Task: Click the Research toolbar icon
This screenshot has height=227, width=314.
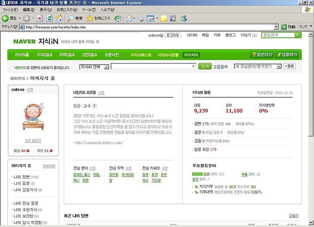Action: (173, 18)
